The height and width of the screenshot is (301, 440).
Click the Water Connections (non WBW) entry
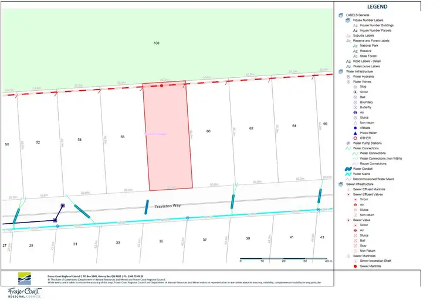click(381, 159)
